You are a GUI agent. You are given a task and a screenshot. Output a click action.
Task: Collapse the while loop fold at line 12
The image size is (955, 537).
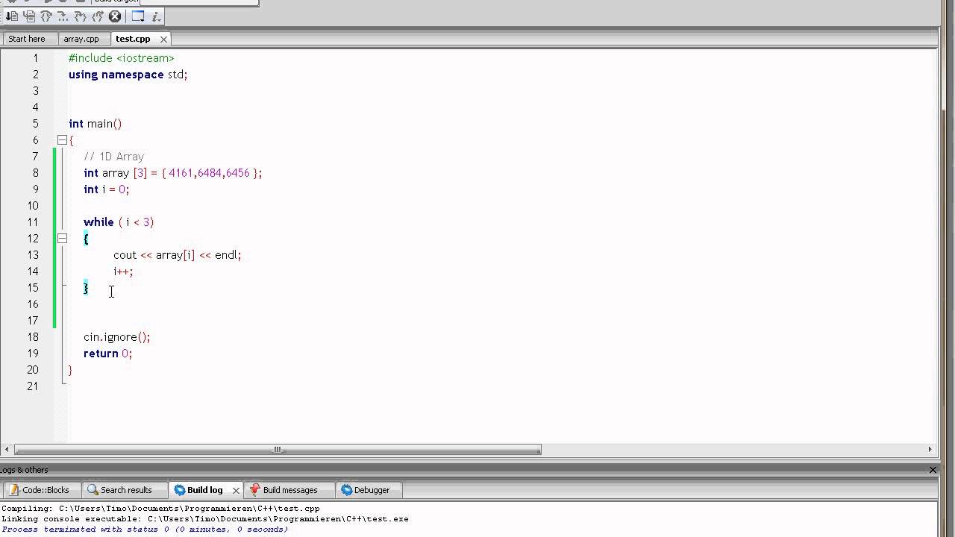click(x=62, y=239)
